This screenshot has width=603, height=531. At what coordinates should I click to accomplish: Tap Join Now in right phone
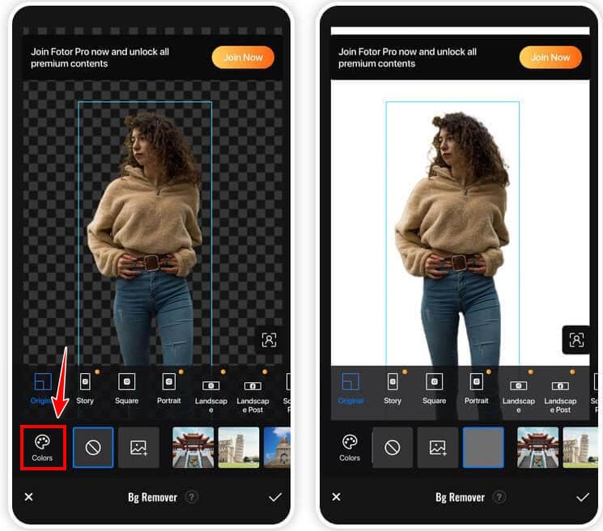(x=550, y=57)
